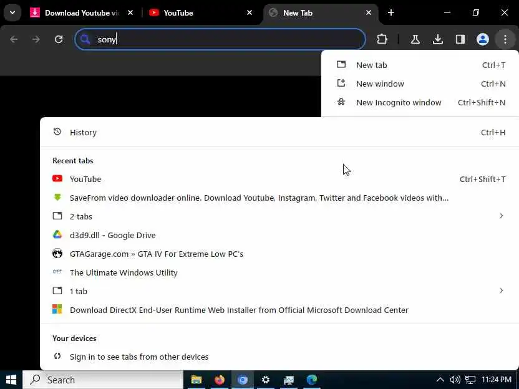
Task: Open the tab search dropdown arrow
Action: point(12,12)
